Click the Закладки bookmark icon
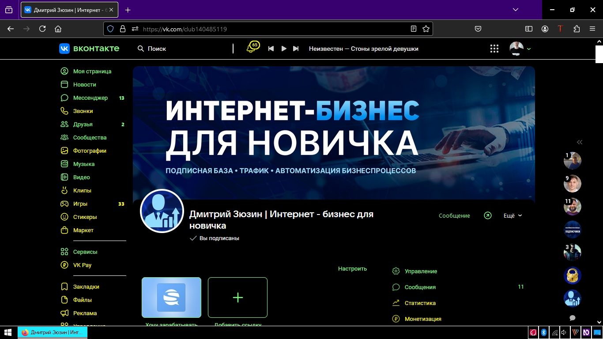Image resolution: width=603 pixels, height=339 pixels. coord(64,286)
